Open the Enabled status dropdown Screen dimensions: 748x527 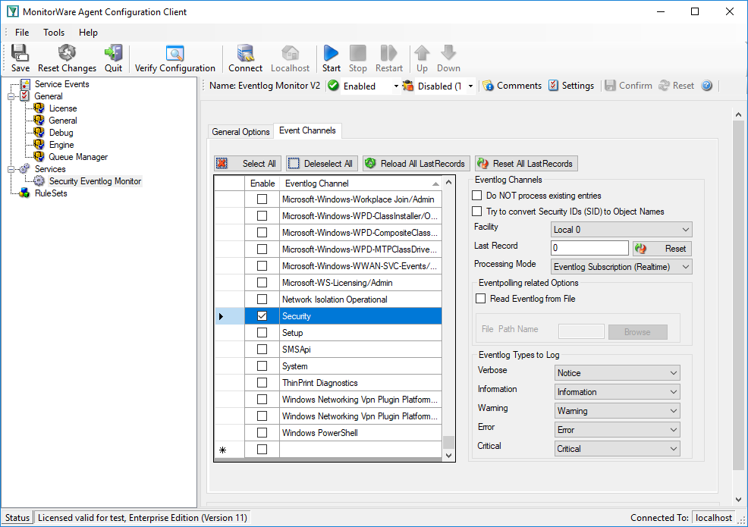pyautogui.click(x=395, y=86)
